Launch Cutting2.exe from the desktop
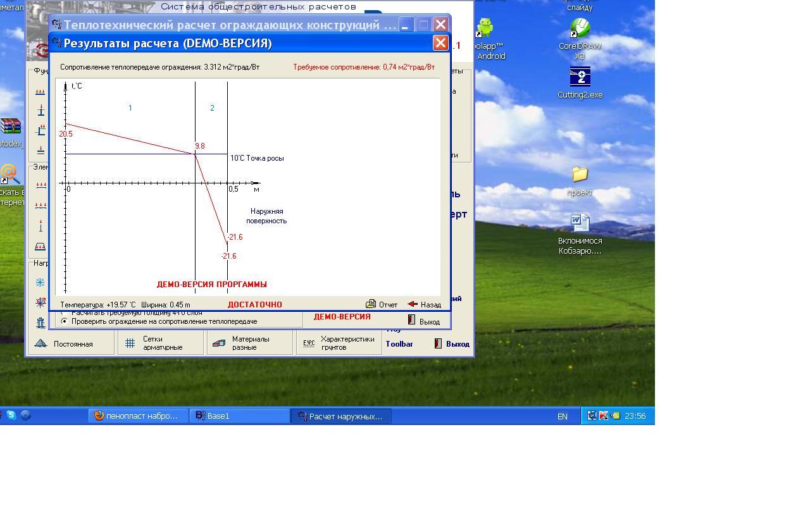This screenshot has width=810, height=506. click(x=580, y=77)
